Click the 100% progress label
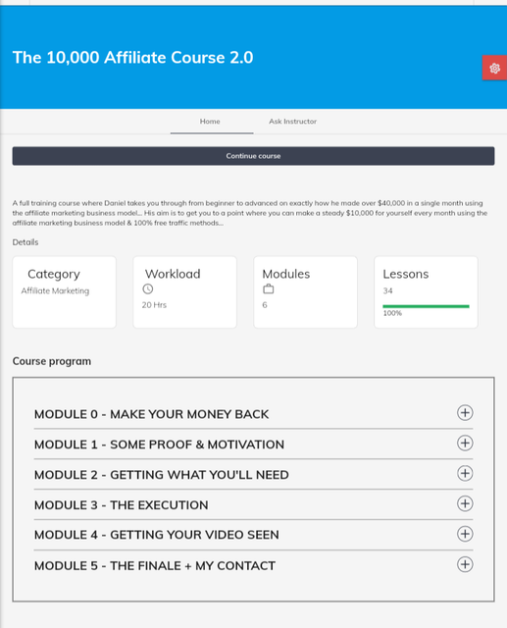 coord(392,313)
